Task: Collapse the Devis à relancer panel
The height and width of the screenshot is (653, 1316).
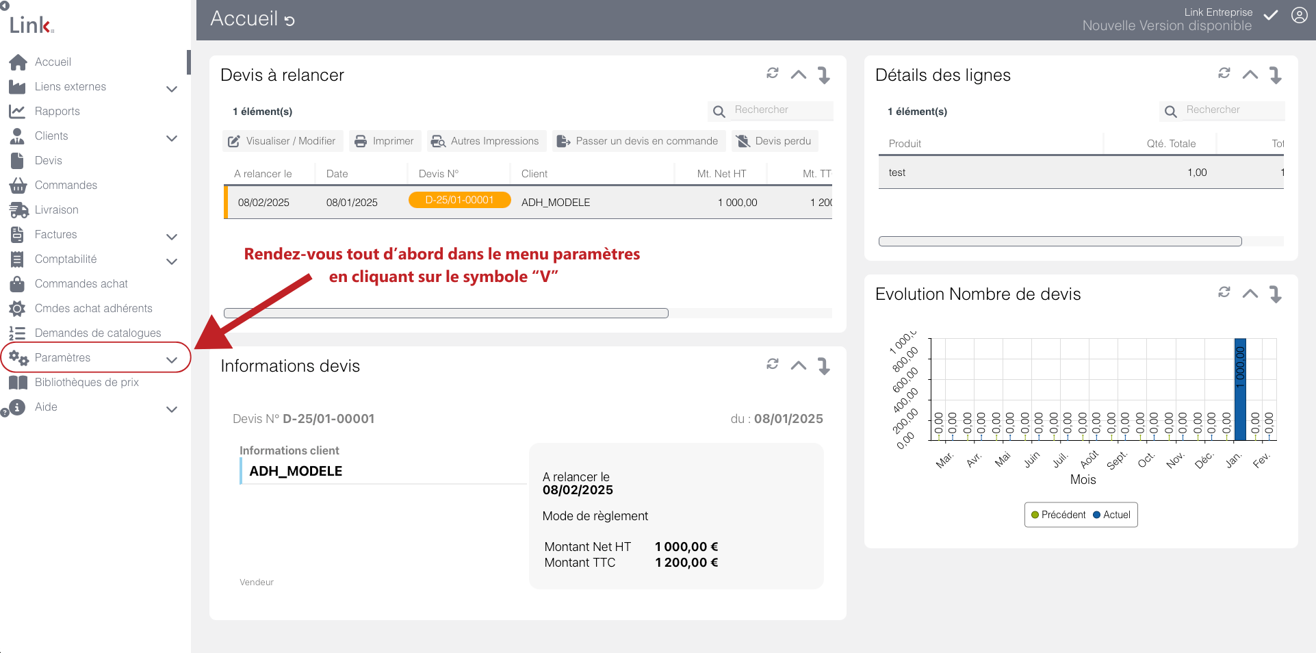Action: click(799, 75)
